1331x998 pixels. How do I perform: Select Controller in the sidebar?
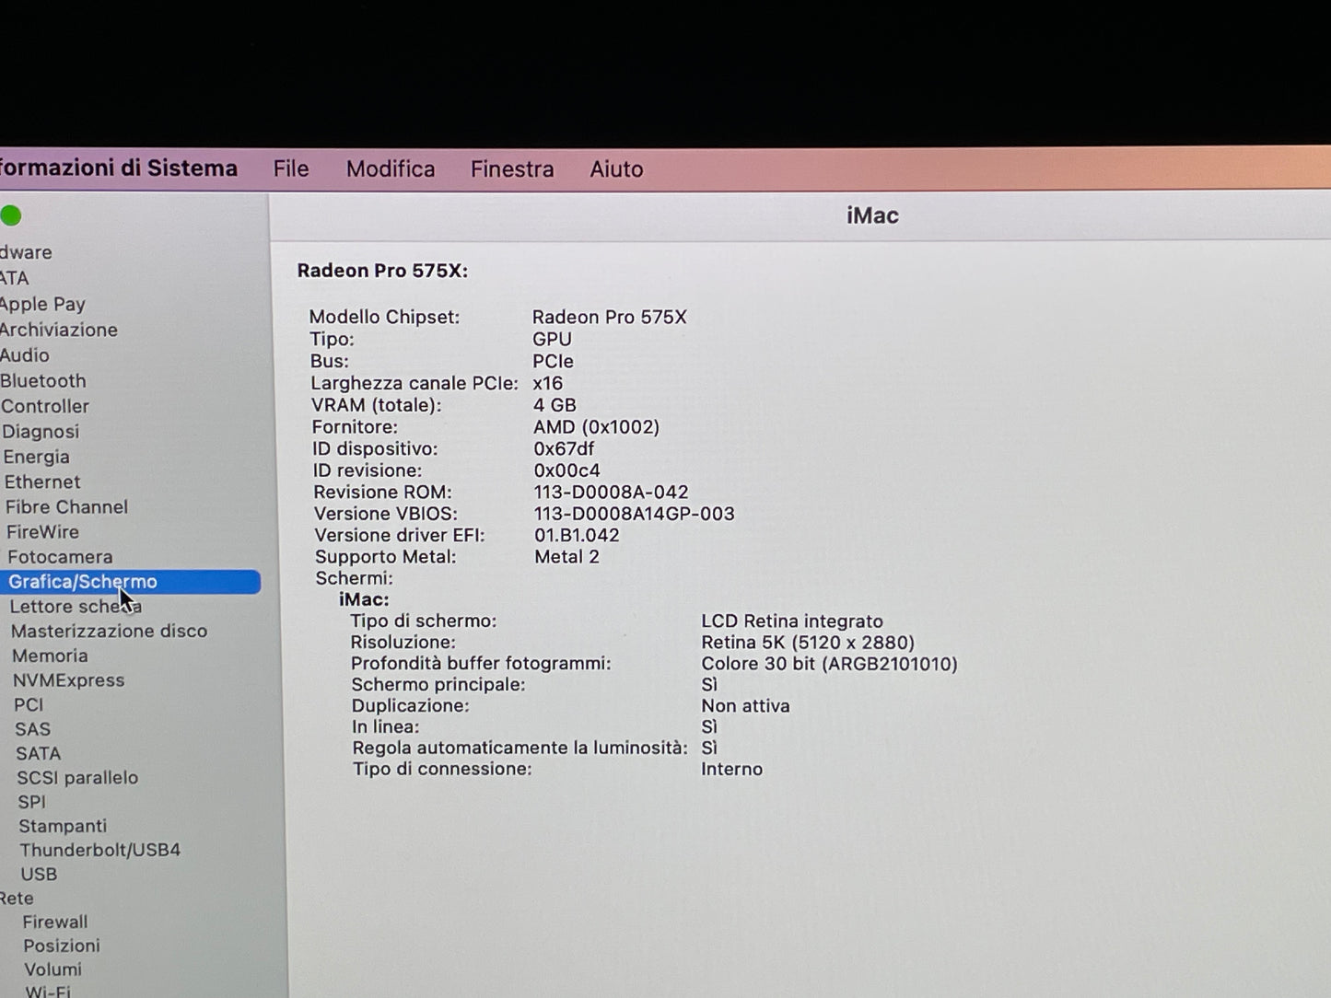pos(45,406)
